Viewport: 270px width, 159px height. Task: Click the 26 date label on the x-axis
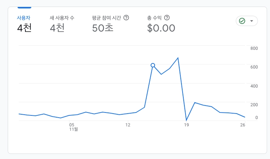(243, 125)
